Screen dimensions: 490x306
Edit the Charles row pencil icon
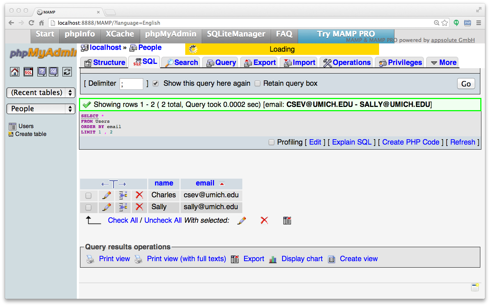107,195
